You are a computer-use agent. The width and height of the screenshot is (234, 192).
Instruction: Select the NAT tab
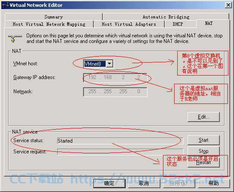[x=209, y=23]
